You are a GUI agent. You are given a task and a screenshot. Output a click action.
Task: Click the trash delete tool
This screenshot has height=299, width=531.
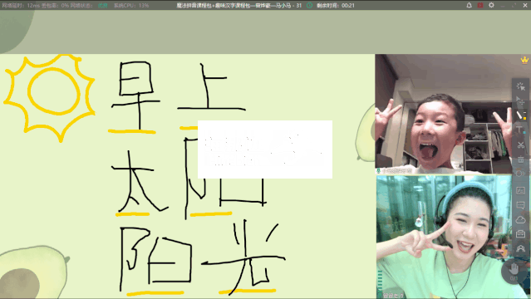click(x=520, y=159)
